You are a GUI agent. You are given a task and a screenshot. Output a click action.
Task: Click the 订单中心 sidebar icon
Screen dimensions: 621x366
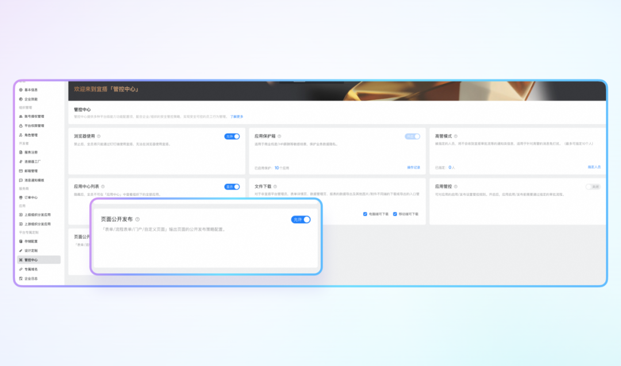click(21, 198)
